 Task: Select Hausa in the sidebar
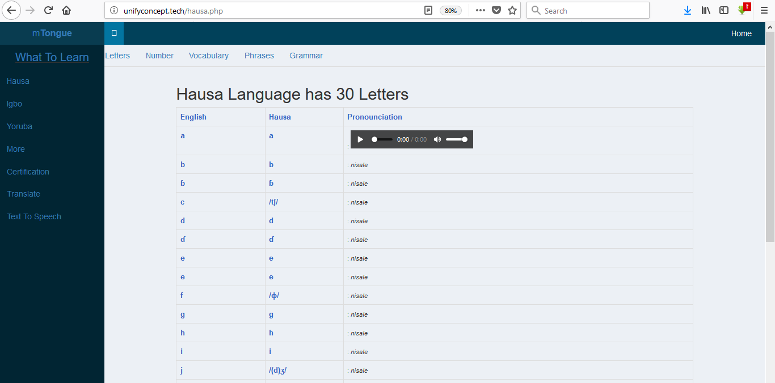18,81
